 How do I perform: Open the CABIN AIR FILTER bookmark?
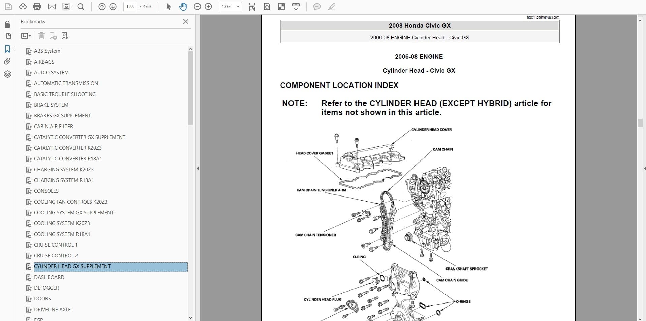(54, 127)
